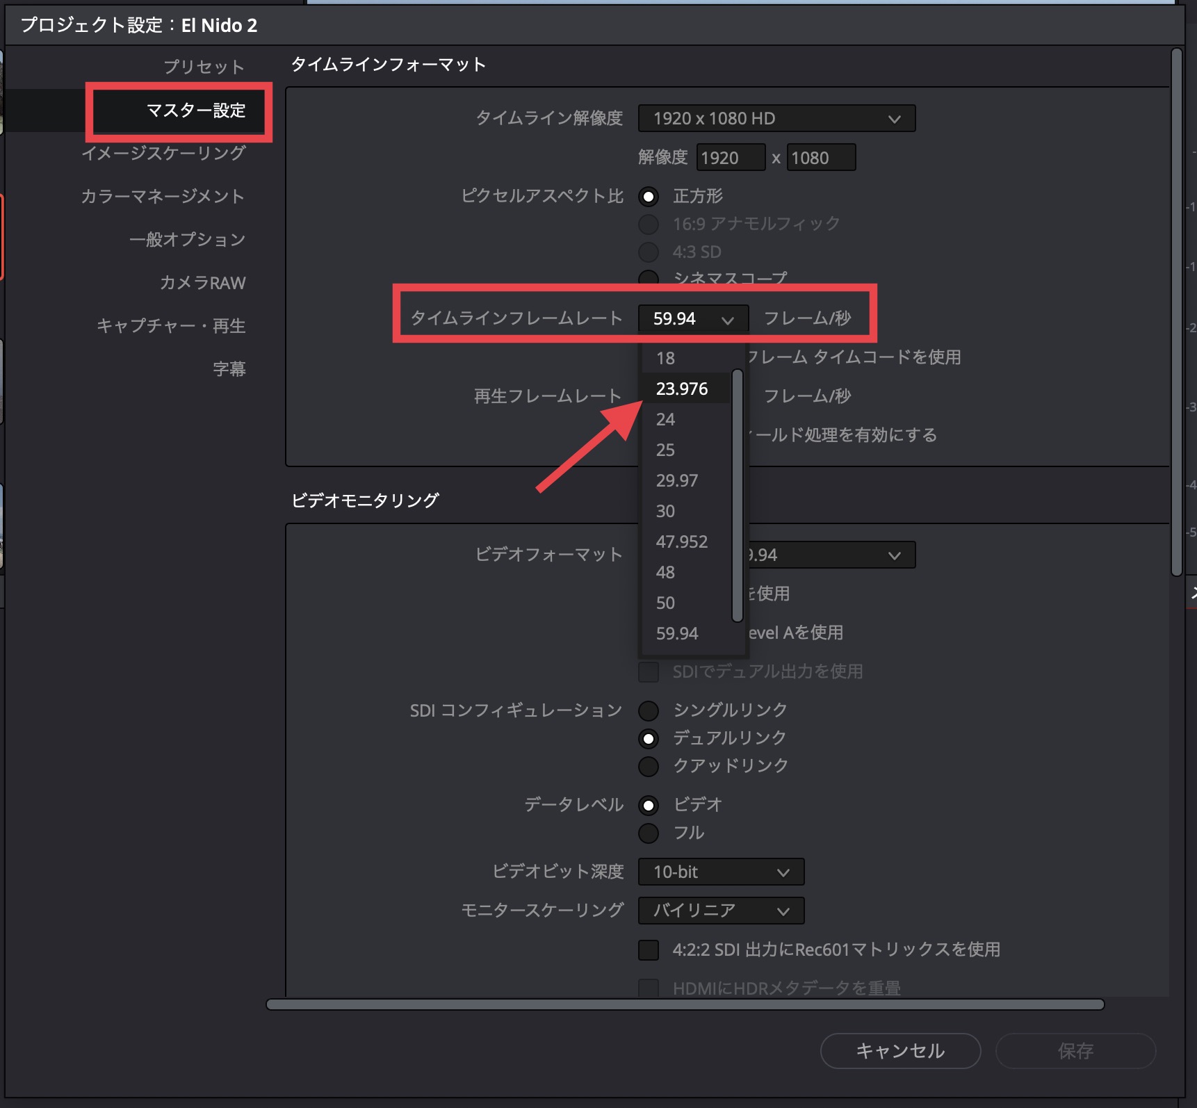Viewport: 1197px width, 1108px height.
Task: Choose 47.952 frame rate option
Action: click(685, 541)
